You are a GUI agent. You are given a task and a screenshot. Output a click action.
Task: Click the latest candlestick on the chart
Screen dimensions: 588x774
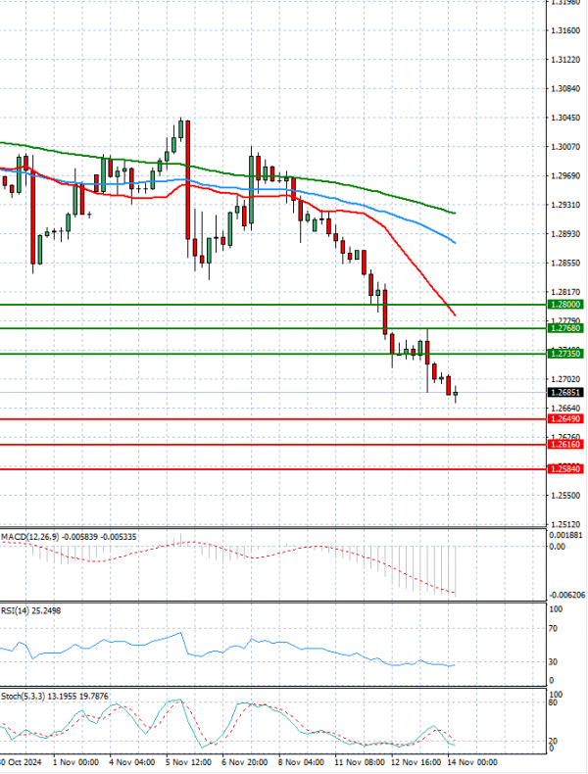[455, 394]
